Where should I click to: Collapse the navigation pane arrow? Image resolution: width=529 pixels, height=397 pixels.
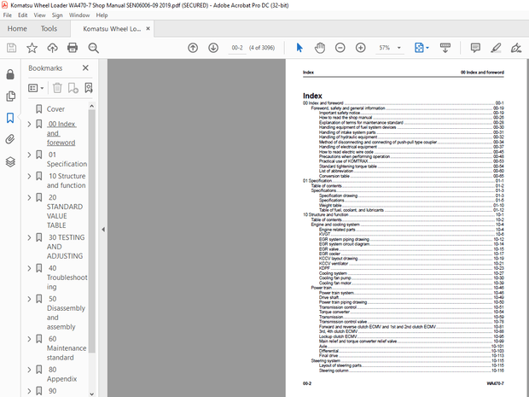(103, 230)
